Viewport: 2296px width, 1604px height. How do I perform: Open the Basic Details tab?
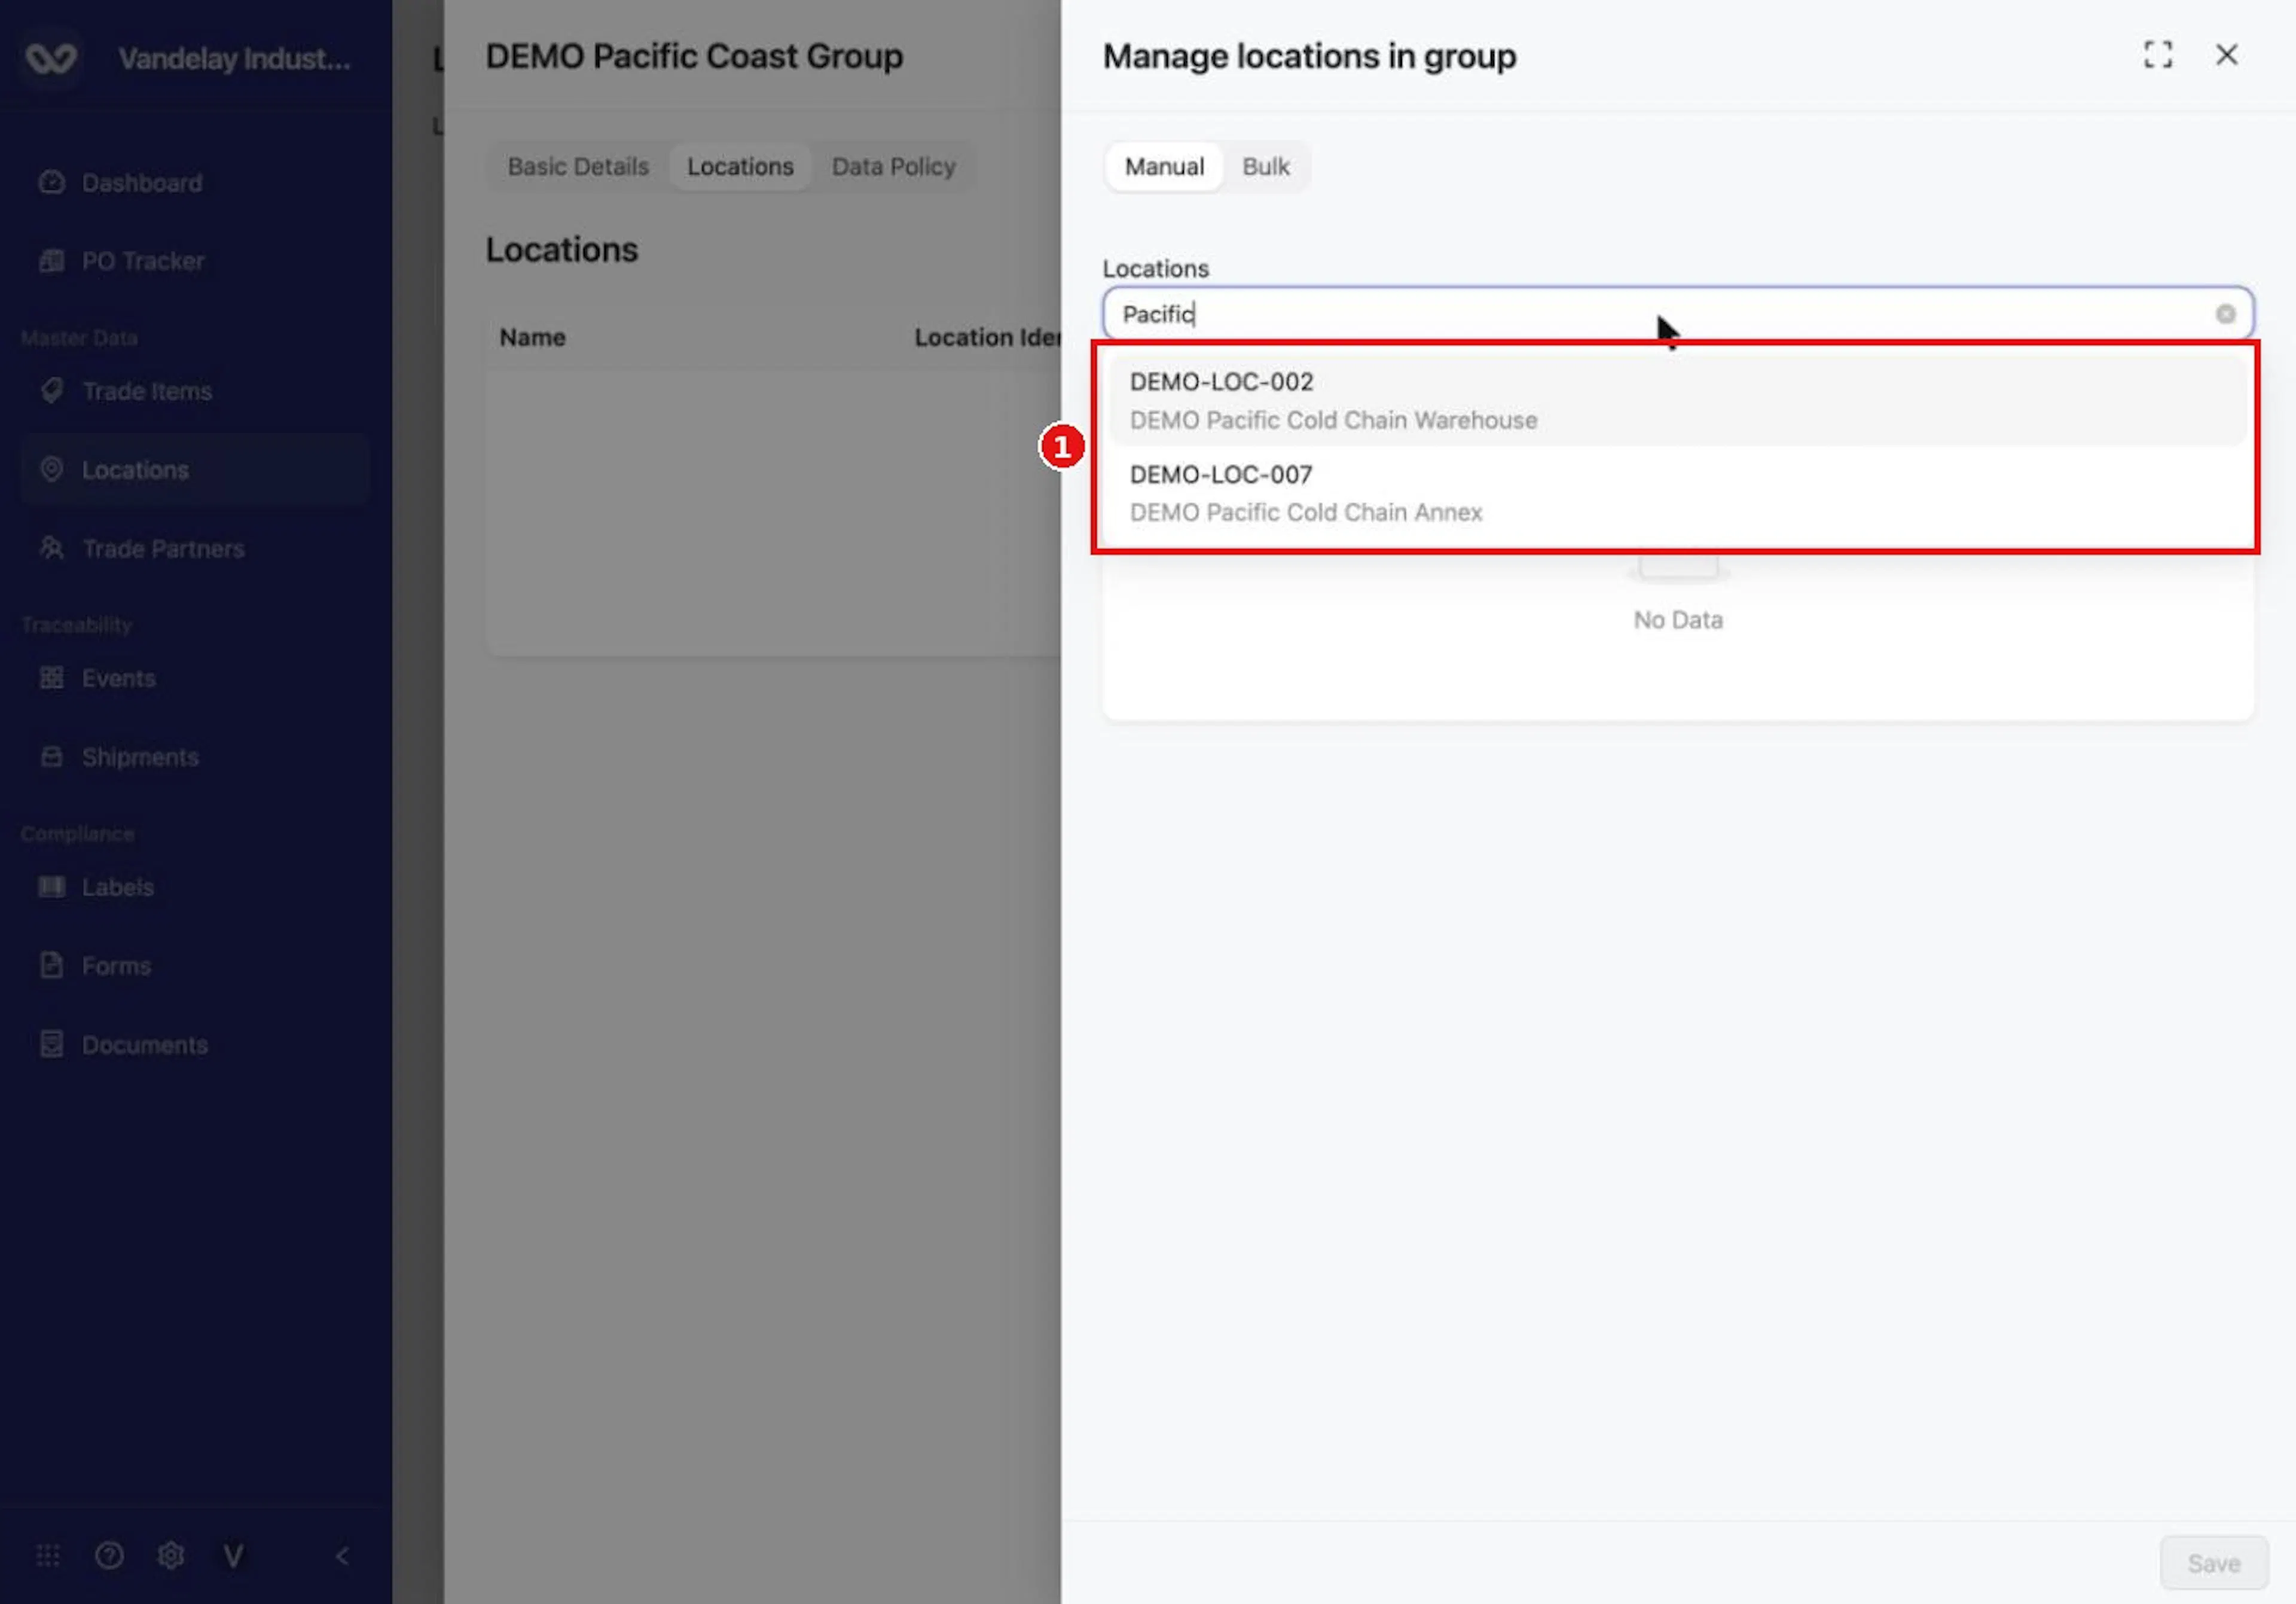tap(578, 167)
